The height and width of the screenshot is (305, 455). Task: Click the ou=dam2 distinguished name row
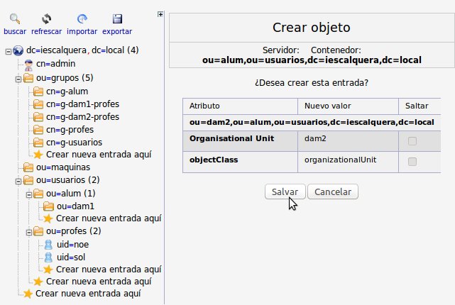point(312,122)
